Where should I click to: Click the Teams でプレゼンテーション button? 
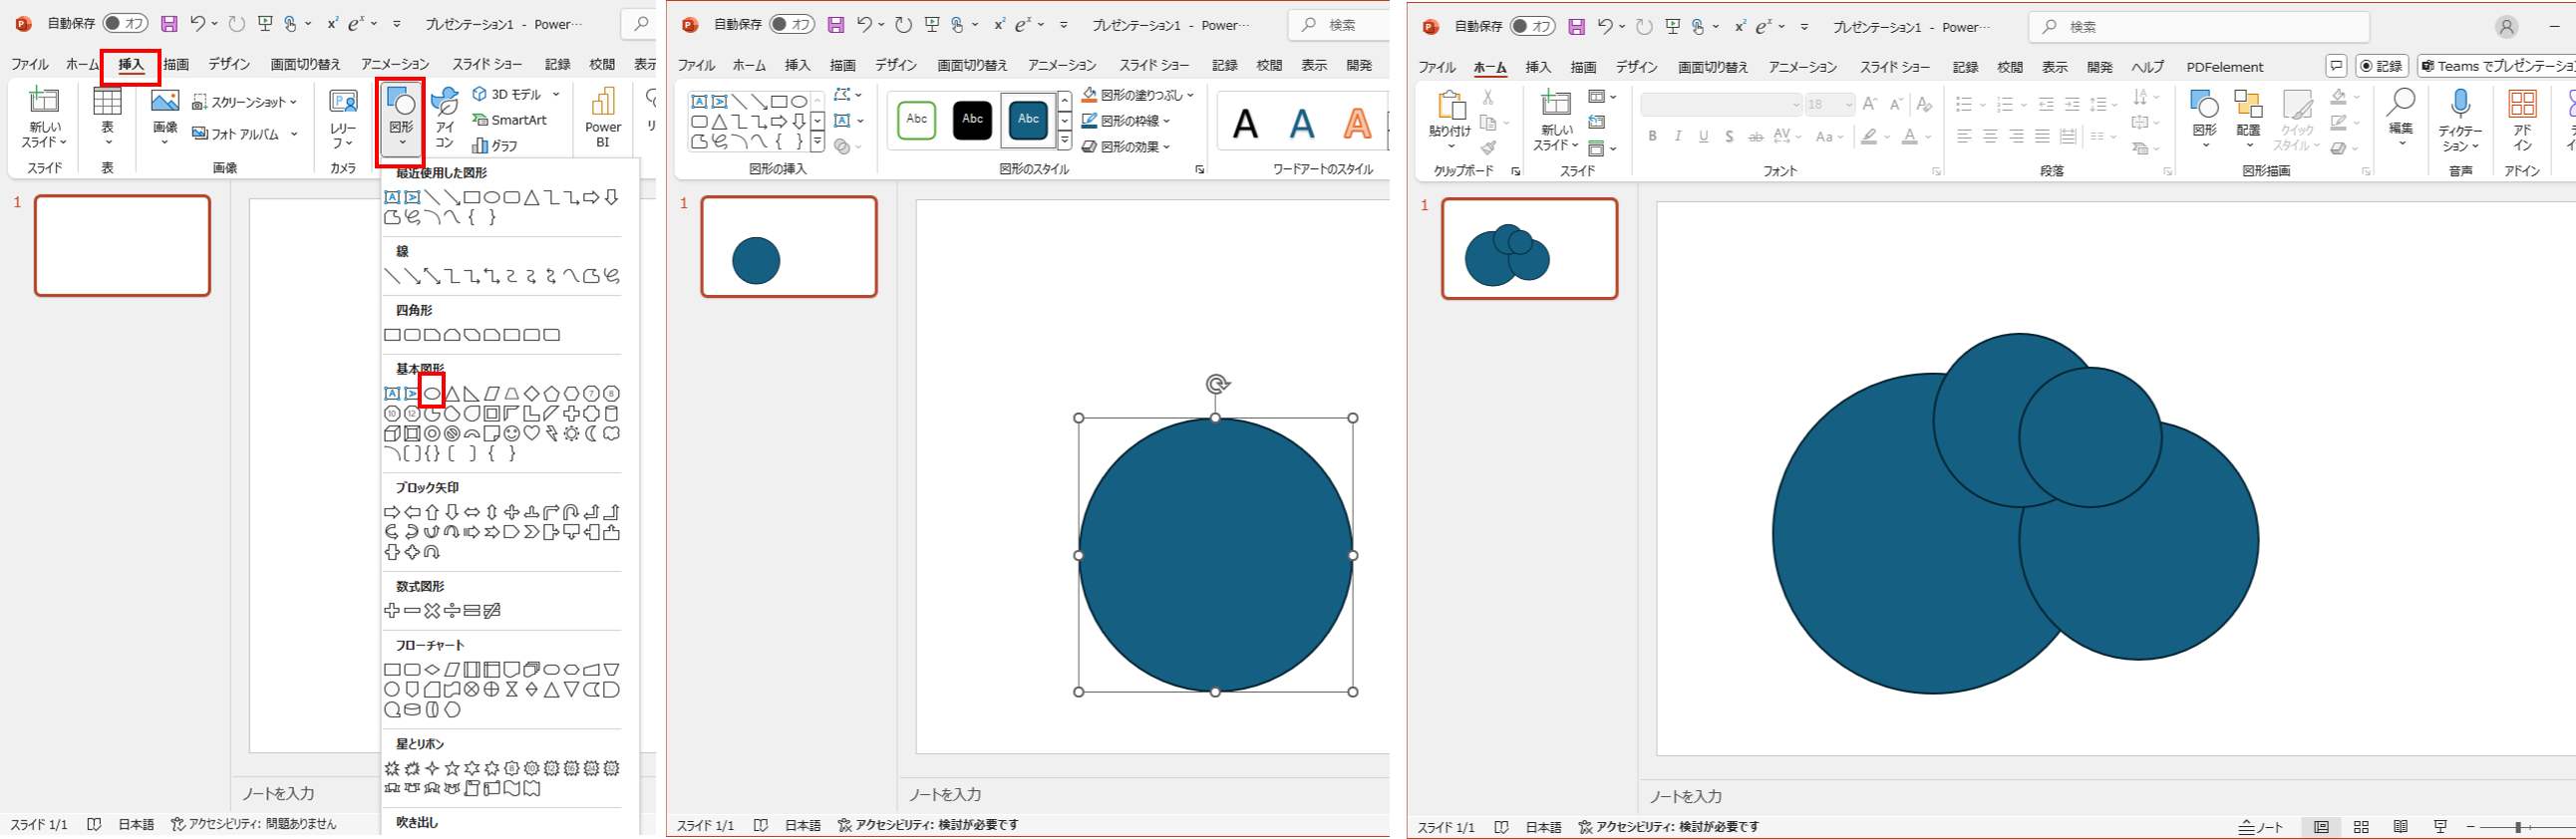pos(2496,66)
